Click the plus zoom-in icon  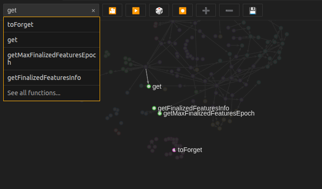click(206, 11)
